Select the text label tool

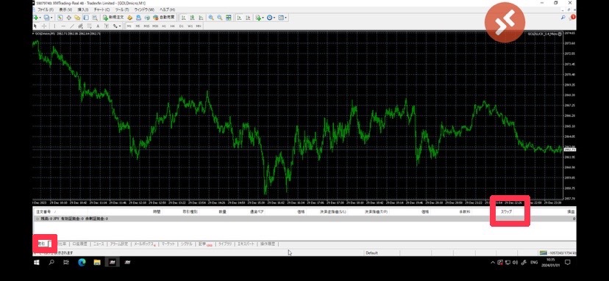tap(107, 26)
